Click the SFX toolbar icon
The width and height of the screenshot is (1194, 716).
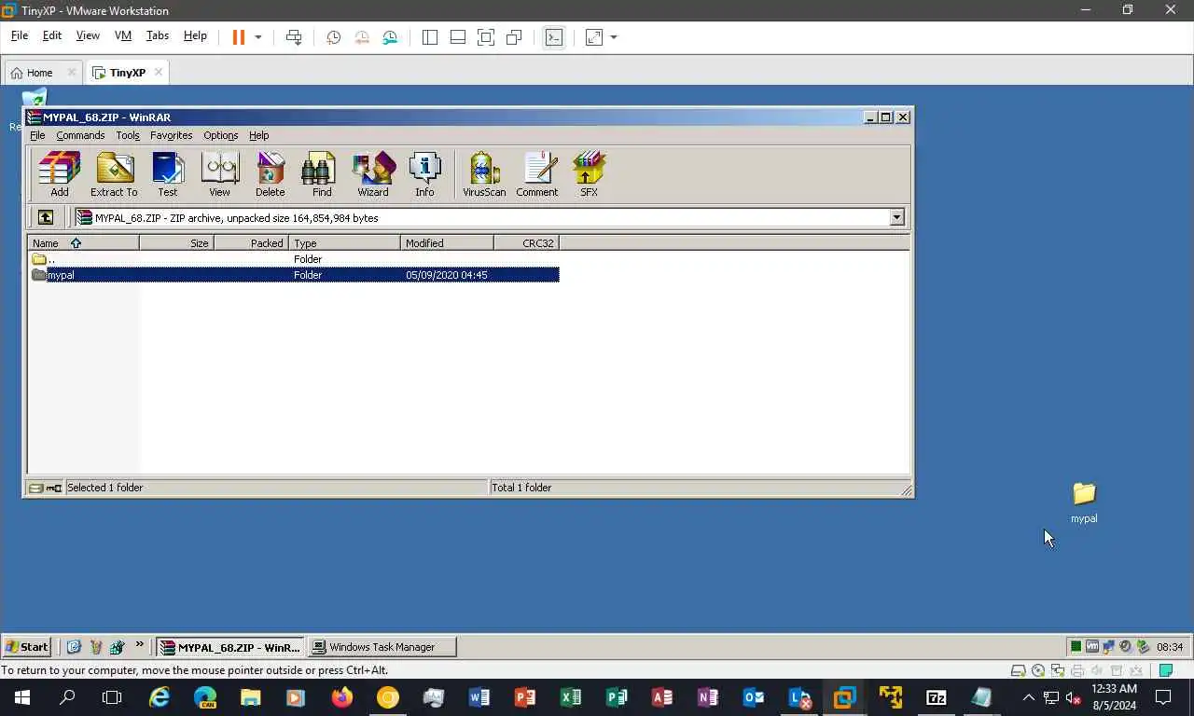coord(589,174)
